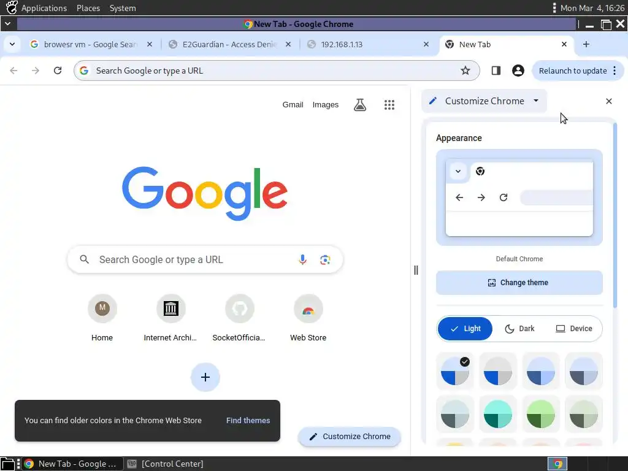Close the New Tab tab

click(564, 44)
